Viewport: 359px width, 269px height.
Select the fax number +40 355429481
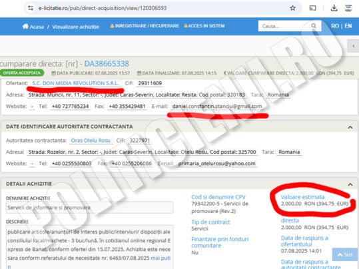(127, 107)
